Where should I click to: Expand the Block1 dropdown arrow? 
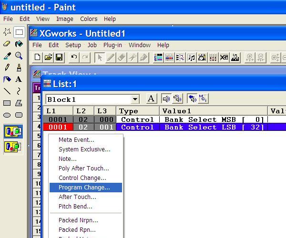point(135,99)
